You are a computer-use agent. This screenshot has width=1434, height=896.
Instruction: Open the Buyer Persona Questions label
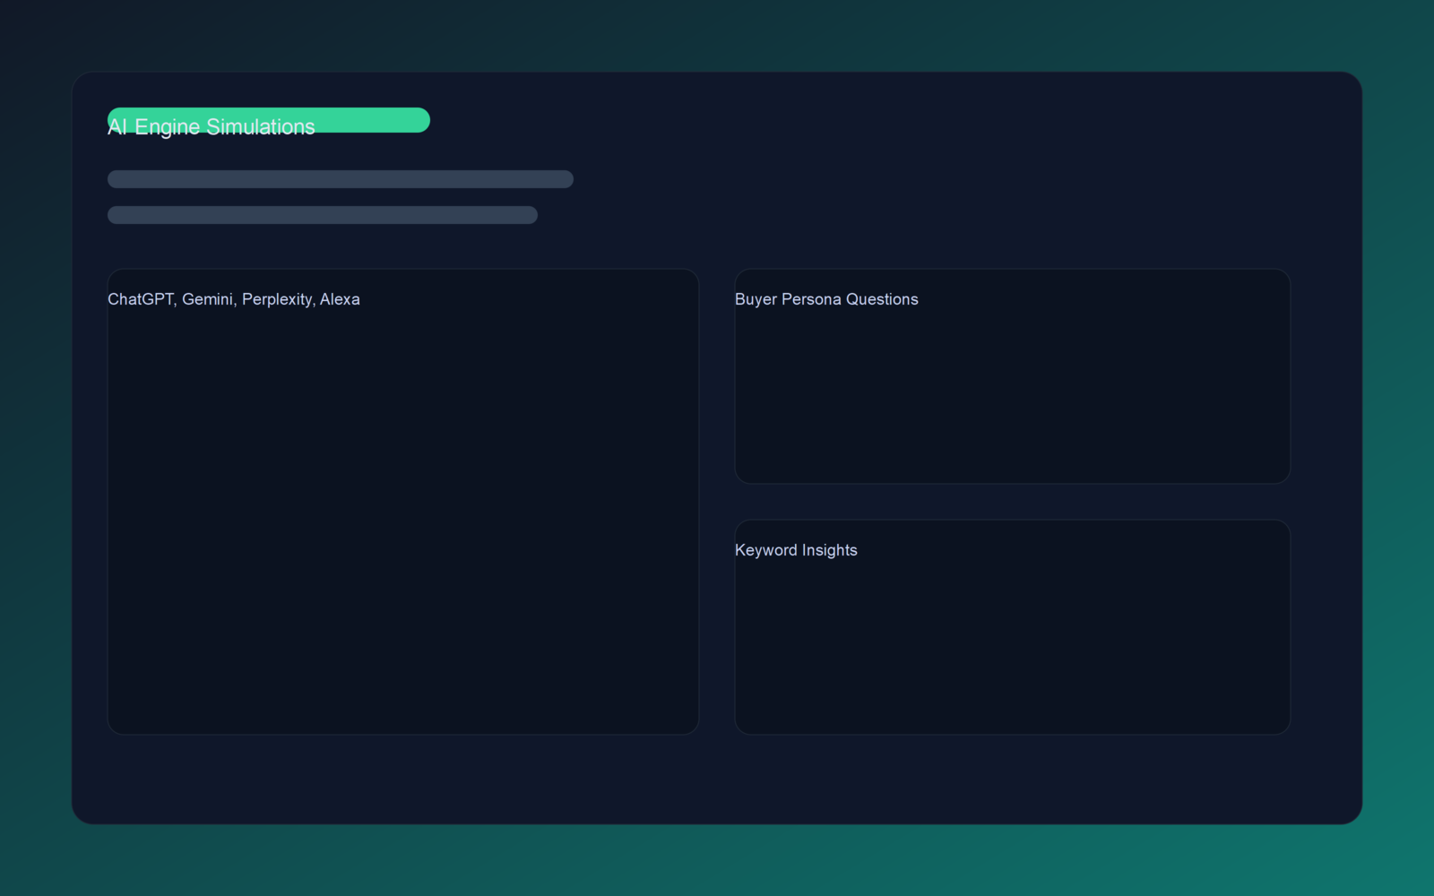pos(826,299)
